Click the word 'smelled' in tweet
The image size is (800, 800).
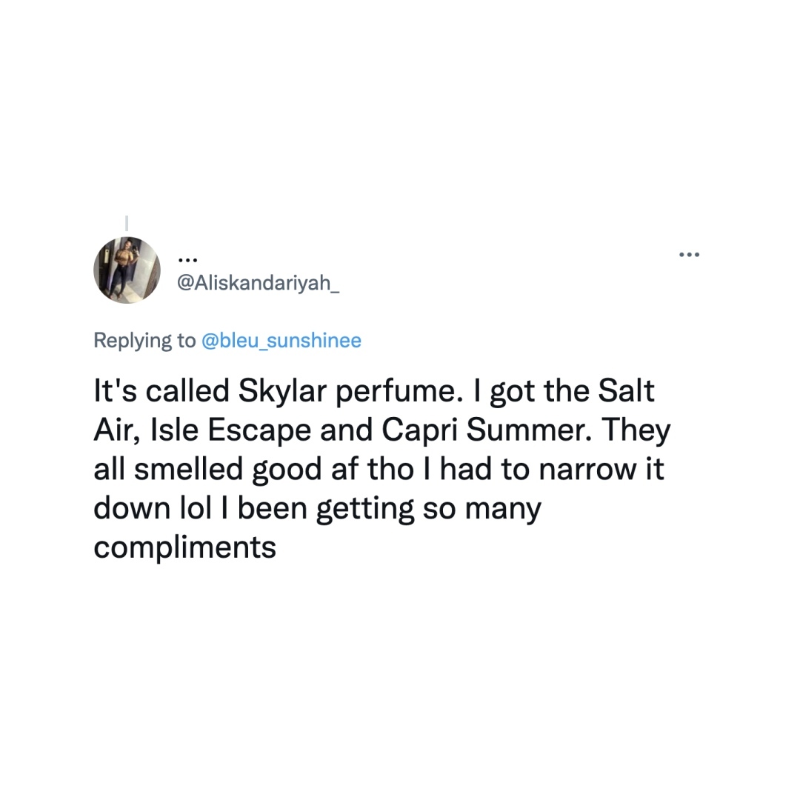pos(189,470)
